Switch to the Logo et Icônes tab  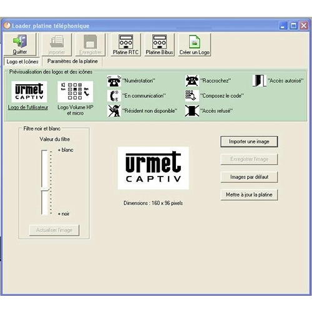pos(22,62)
